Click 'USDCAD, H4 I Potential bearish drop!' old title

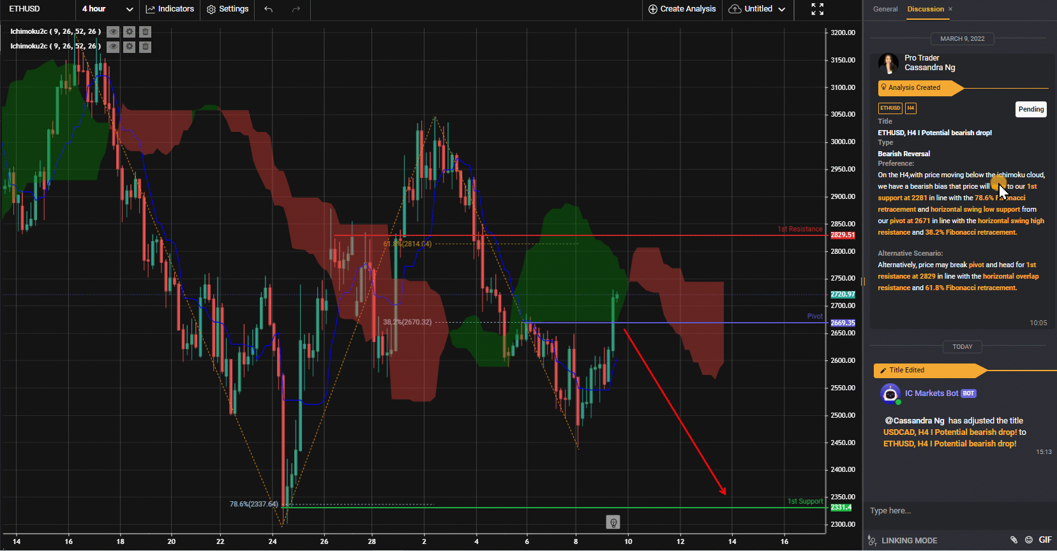coord(950,432)
